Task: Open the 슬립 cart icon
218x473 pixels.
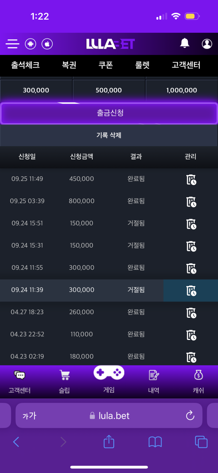Action: point(64,375)
